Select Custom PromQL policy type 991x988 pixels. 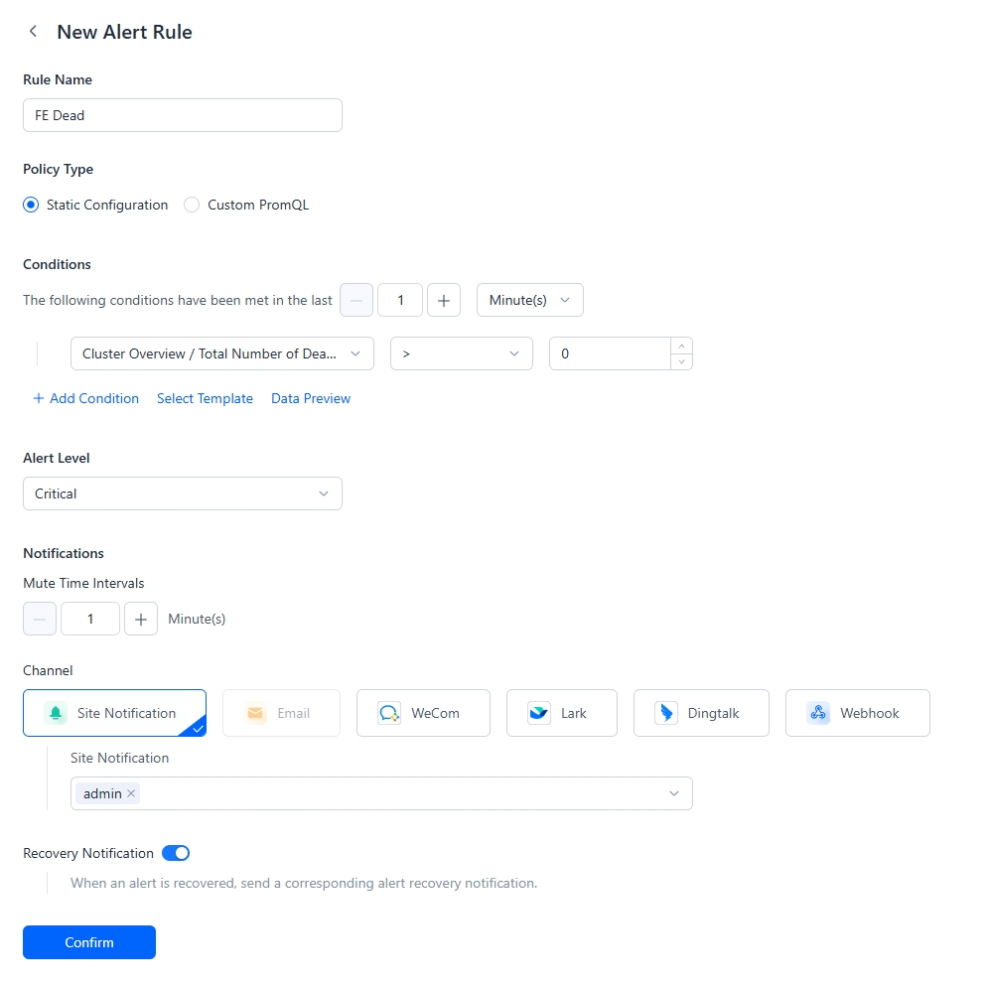pos(193,205)
